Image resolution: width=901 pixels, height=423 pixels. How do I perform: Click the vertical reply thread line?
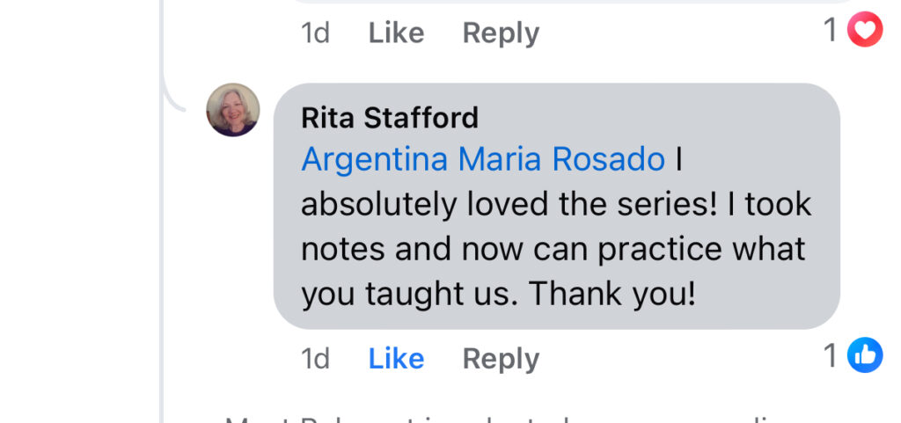[163, 264]
